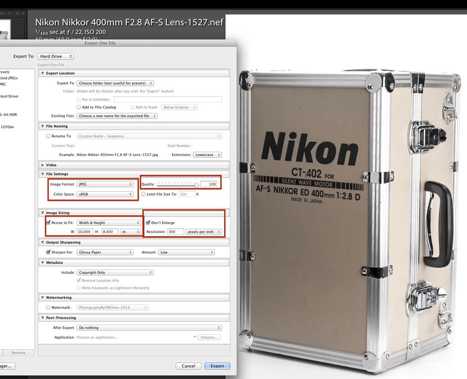467x379 pixels.
Task: Open the Sharpen For Glossy Paper dropdown
Action: coord(105,252)
